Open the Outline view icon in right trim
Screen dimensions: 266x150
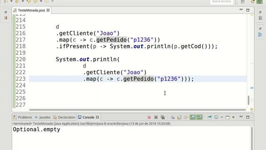click(x=260, y=35)
